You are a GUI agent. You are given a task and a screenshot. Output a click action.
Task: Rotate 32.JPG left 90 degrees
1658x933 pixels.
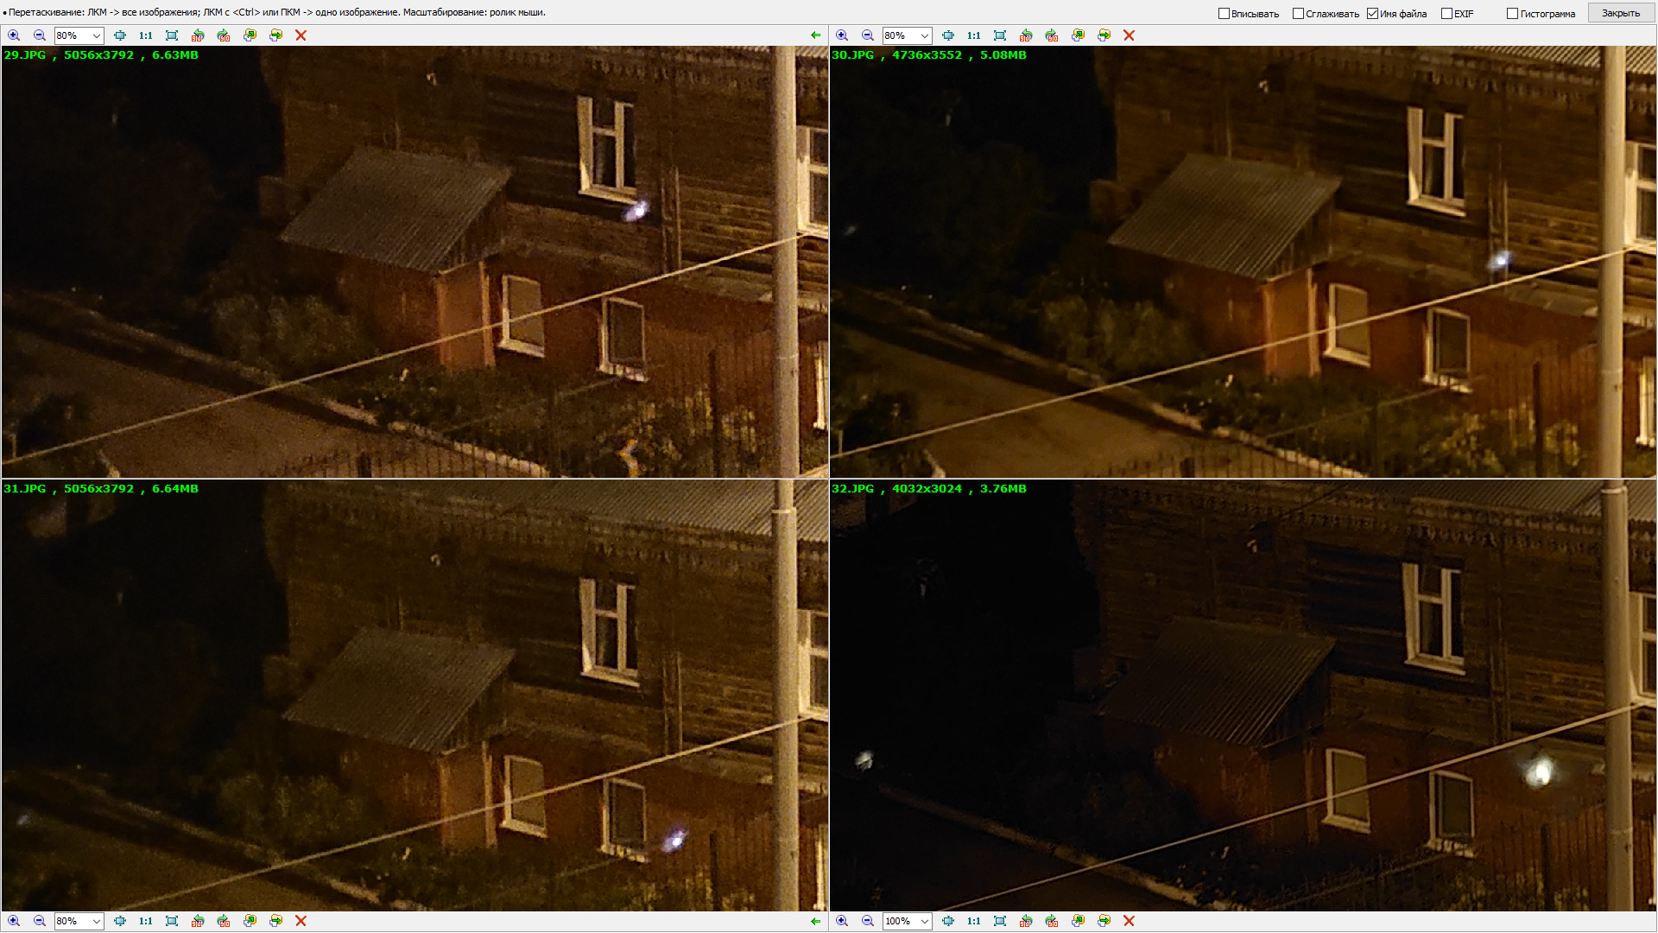[x=1026, y=921]
